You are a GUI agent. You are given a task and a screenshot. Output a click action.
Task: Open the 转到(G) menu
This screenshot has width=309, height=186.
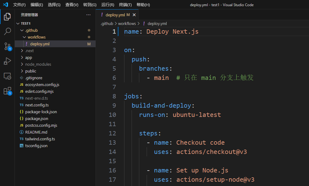pos(90,5)
